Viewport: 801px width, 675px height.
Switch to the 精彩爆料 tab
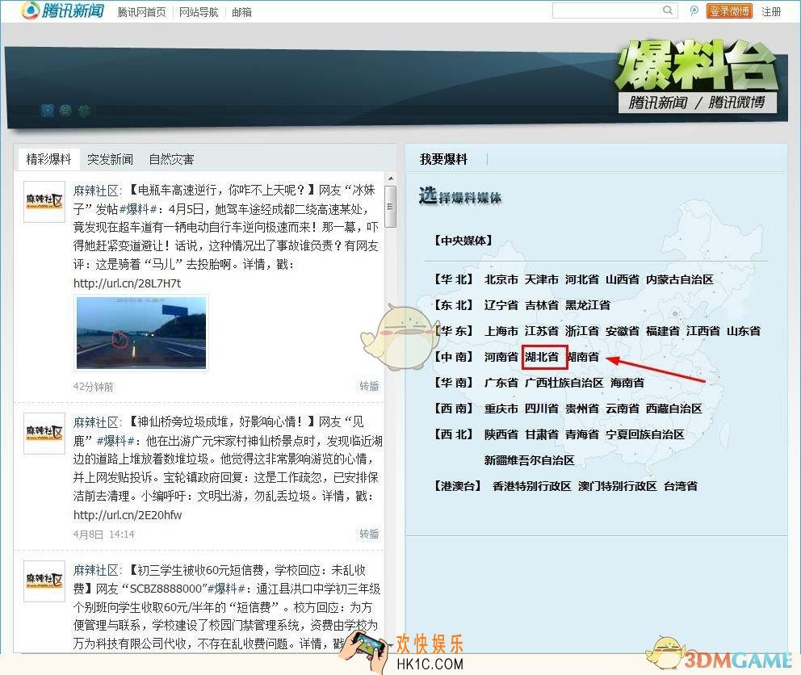pos(48,159)
